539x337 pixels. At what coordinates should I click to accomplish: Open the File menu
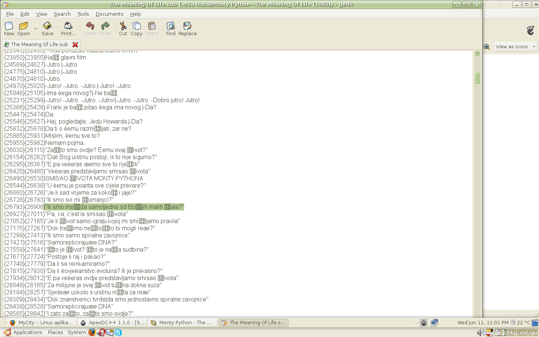tap(10, 14)
